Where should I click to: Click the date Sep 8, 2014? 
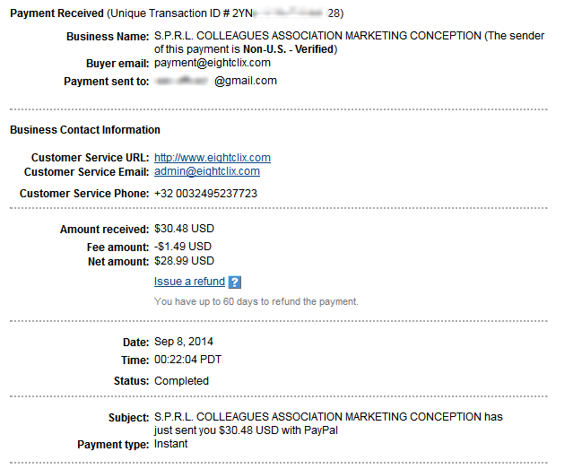coord(184,342)
